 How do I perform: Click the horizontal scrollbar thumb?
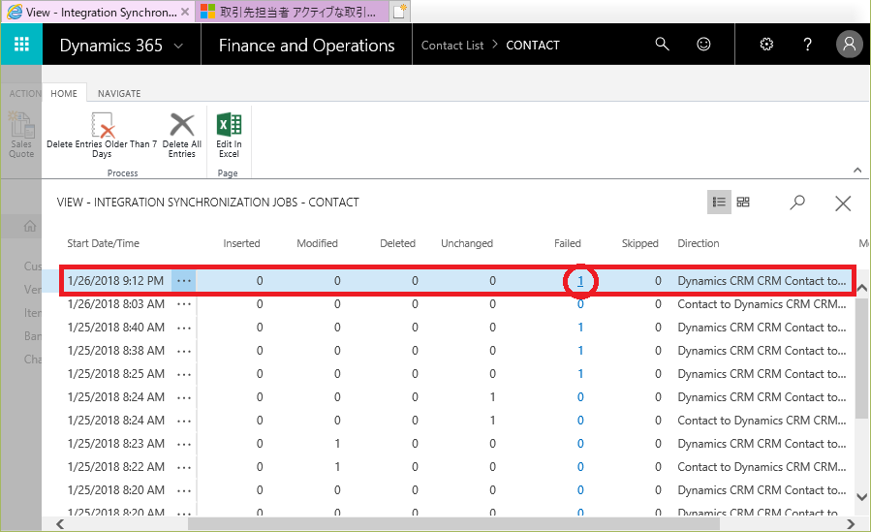453,523
